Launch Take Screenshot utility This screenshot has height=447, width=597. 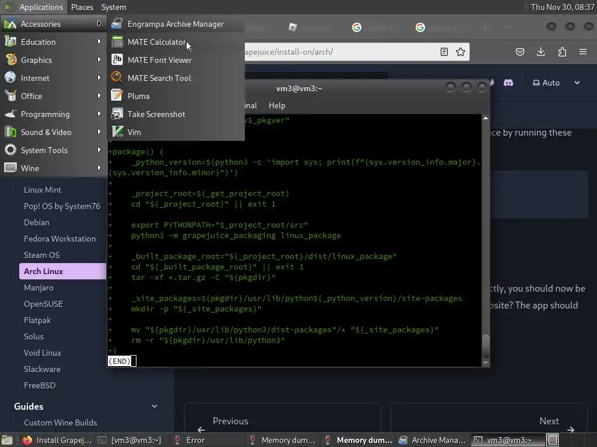pos(175,114)
